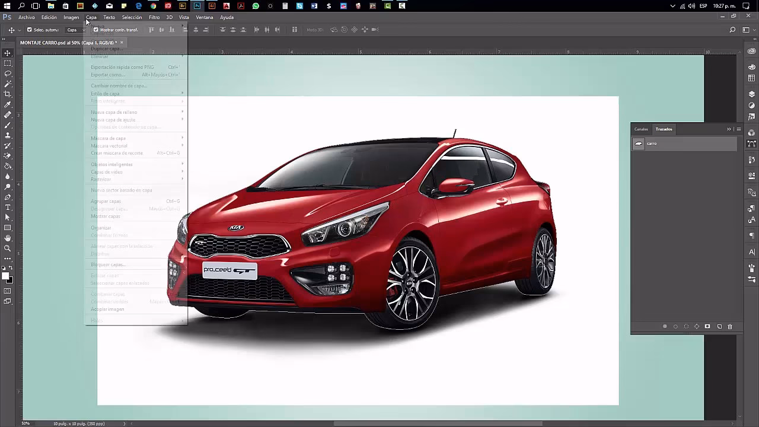Delete the current path with the trash icon
Image resolution: width=759 pixels, height=427 pixels.
730,326
